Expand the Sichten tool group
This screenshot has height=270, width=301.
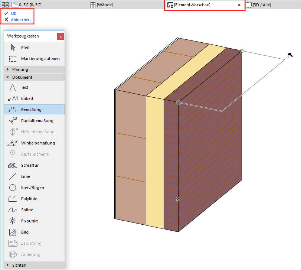tap(34, 265)
